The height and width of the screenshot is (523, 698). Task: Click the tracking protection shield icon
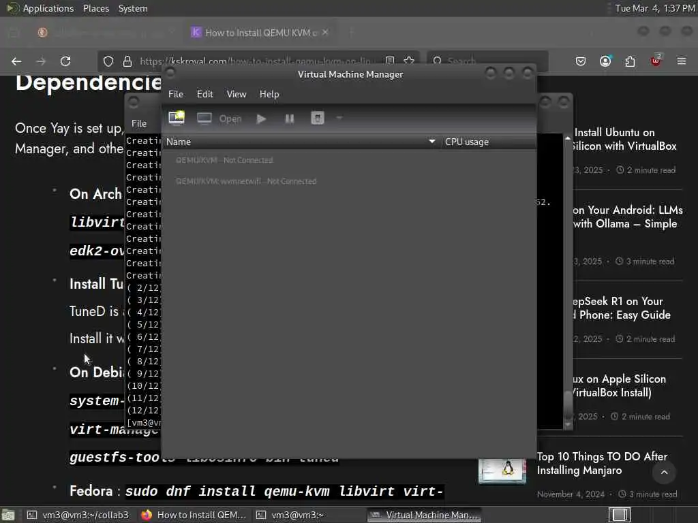tap(108, 61)
